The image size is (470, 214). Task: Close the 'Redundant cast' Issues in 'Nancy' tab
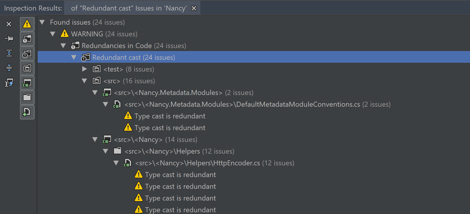pyautogui.click(x=194, y=8)
